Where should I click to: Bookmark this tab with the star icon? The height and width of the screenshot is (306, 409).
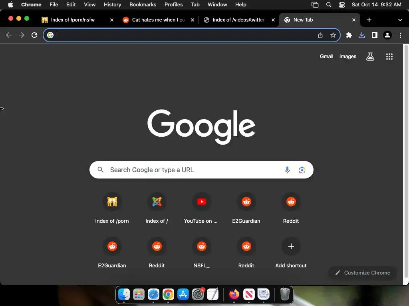tap(333, 35)
